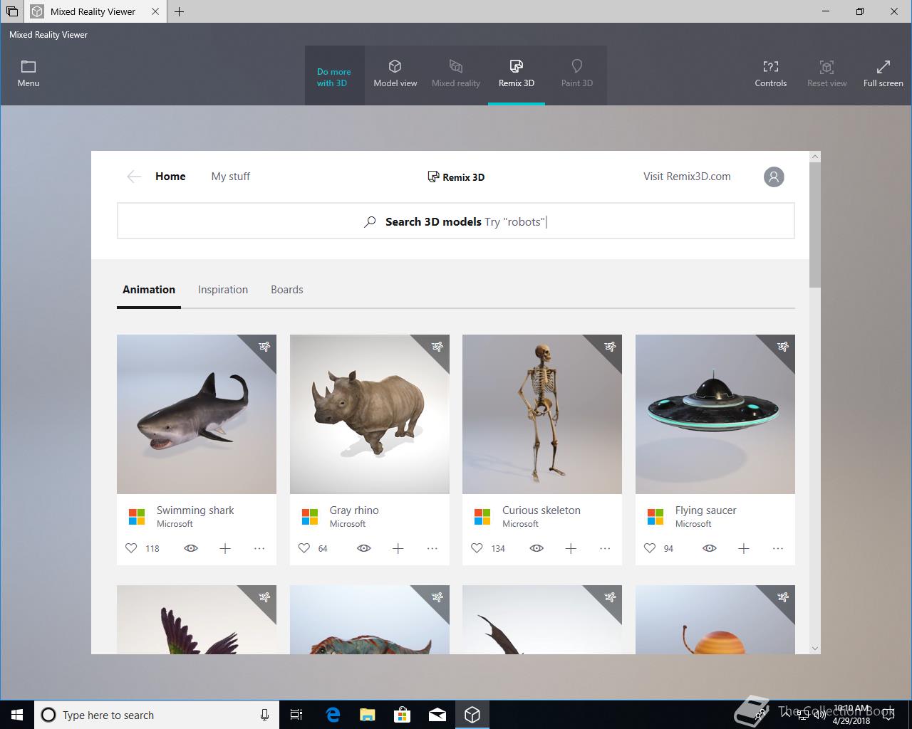Image resolution: width=912 pixels, height=729 pixels.
Task: Click the Remix 3D panel scrollbar thumb
Action: [x=815, y=225]
